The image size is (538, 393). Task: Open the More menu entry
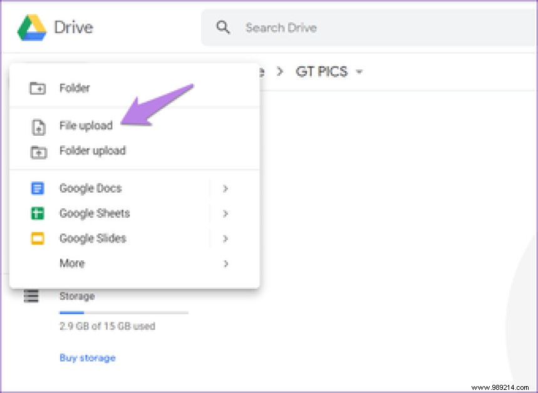click(x=71, y=263)
